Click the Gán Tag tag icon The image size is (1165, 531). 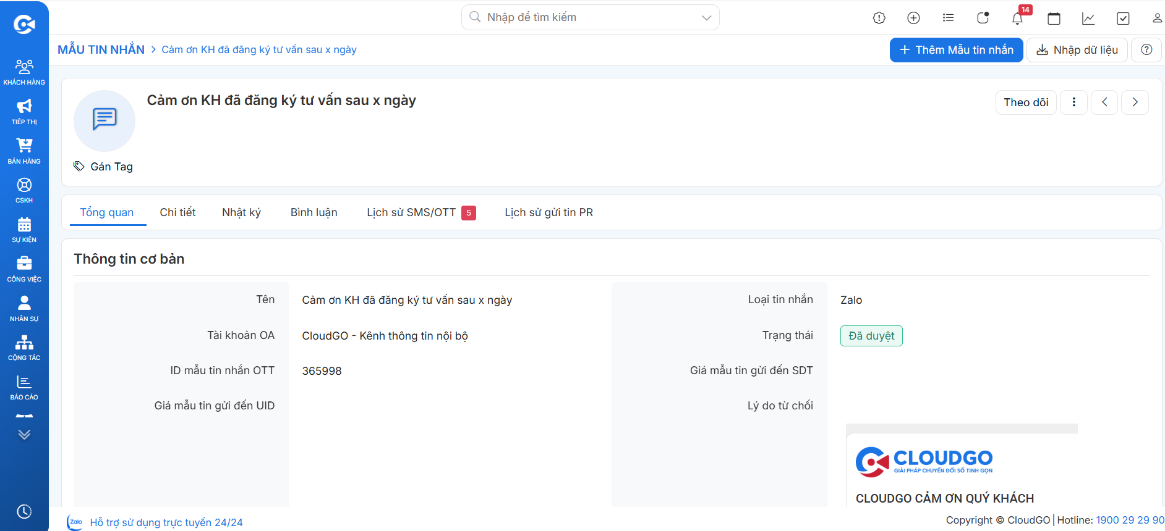point(79,166)
